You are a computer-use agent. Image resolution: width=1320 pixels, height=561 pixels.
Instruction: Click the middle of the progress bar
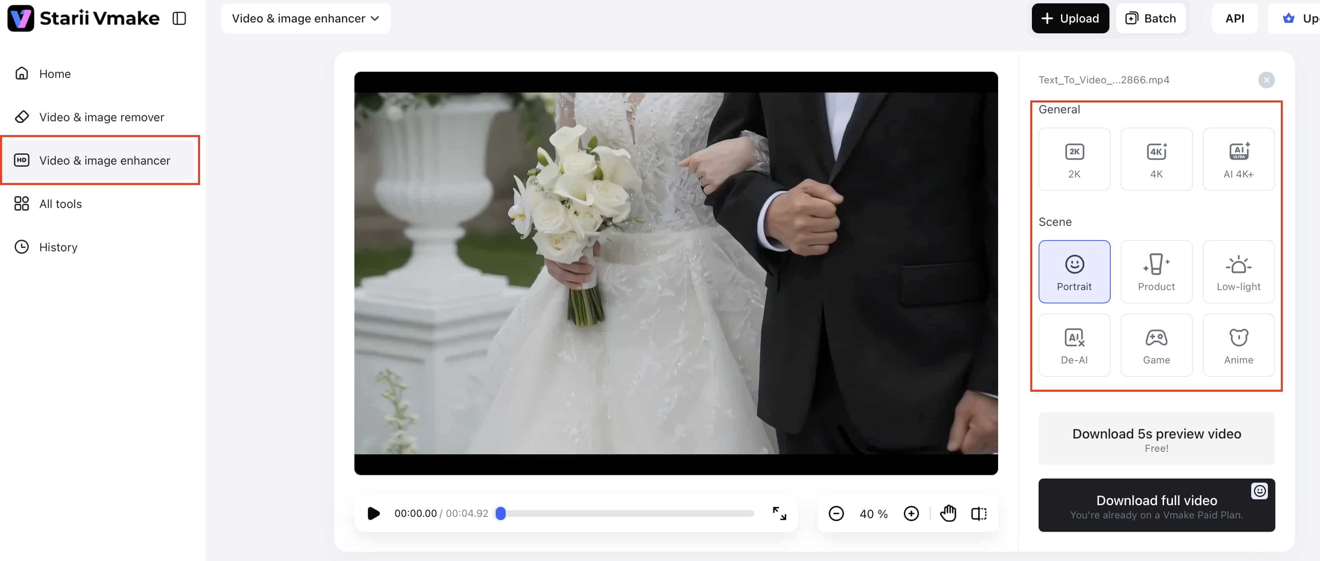point(625,513)
